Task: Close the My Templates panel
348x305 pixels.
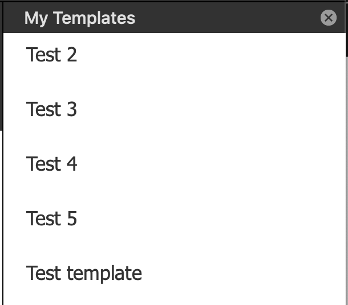Action: point(329,18)
